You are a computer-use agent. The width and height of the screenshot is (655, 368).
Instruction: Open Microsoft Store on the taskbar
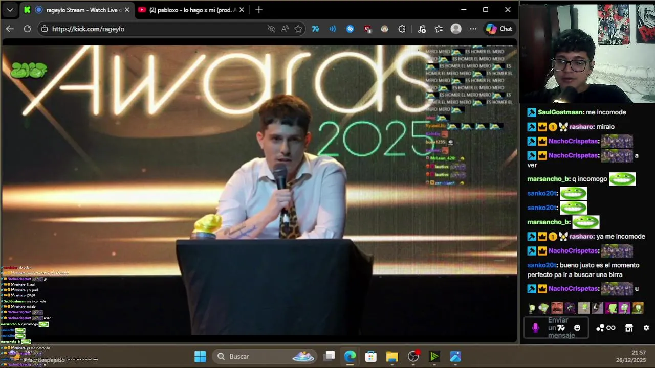click(x=371, y=356)
